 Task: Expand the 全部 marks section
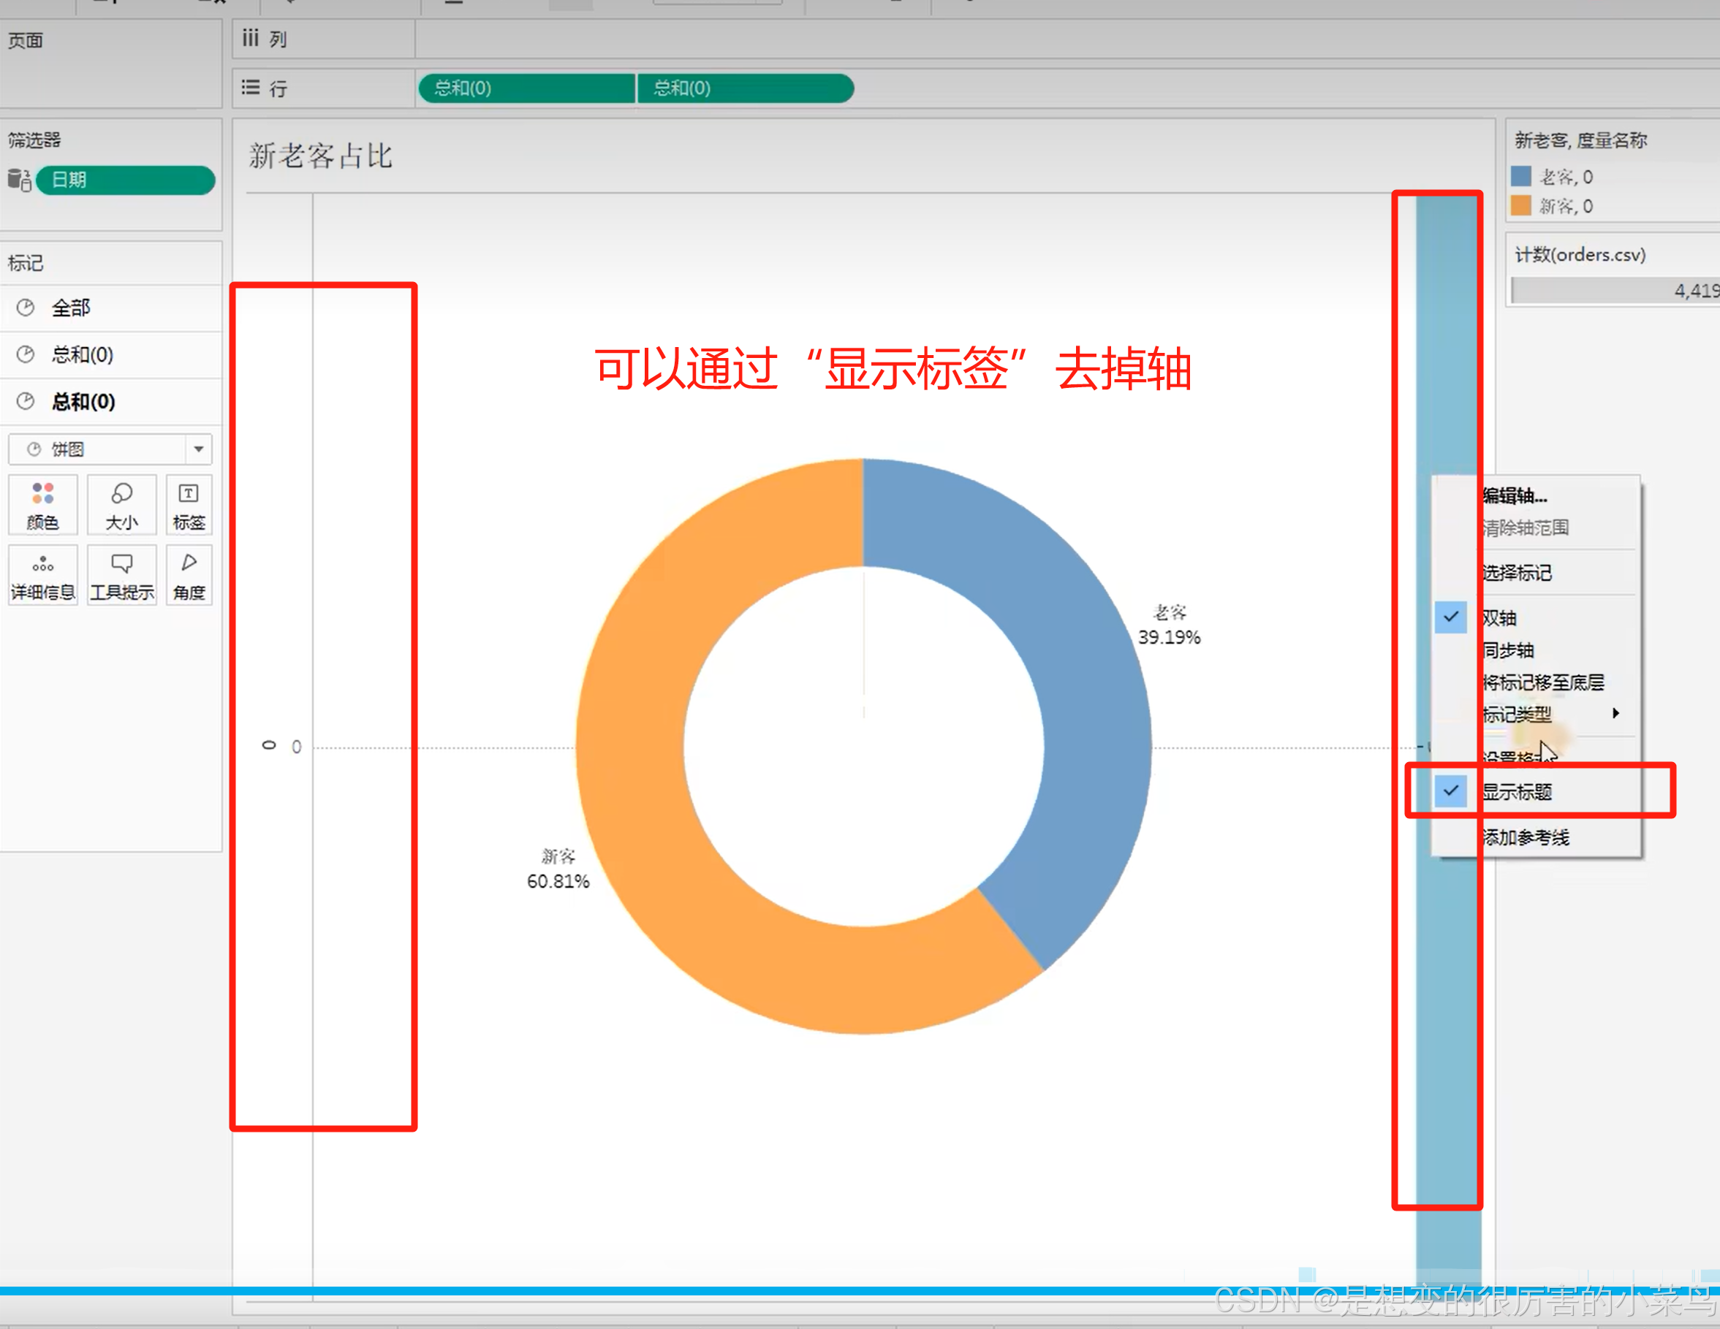point(71,307)
